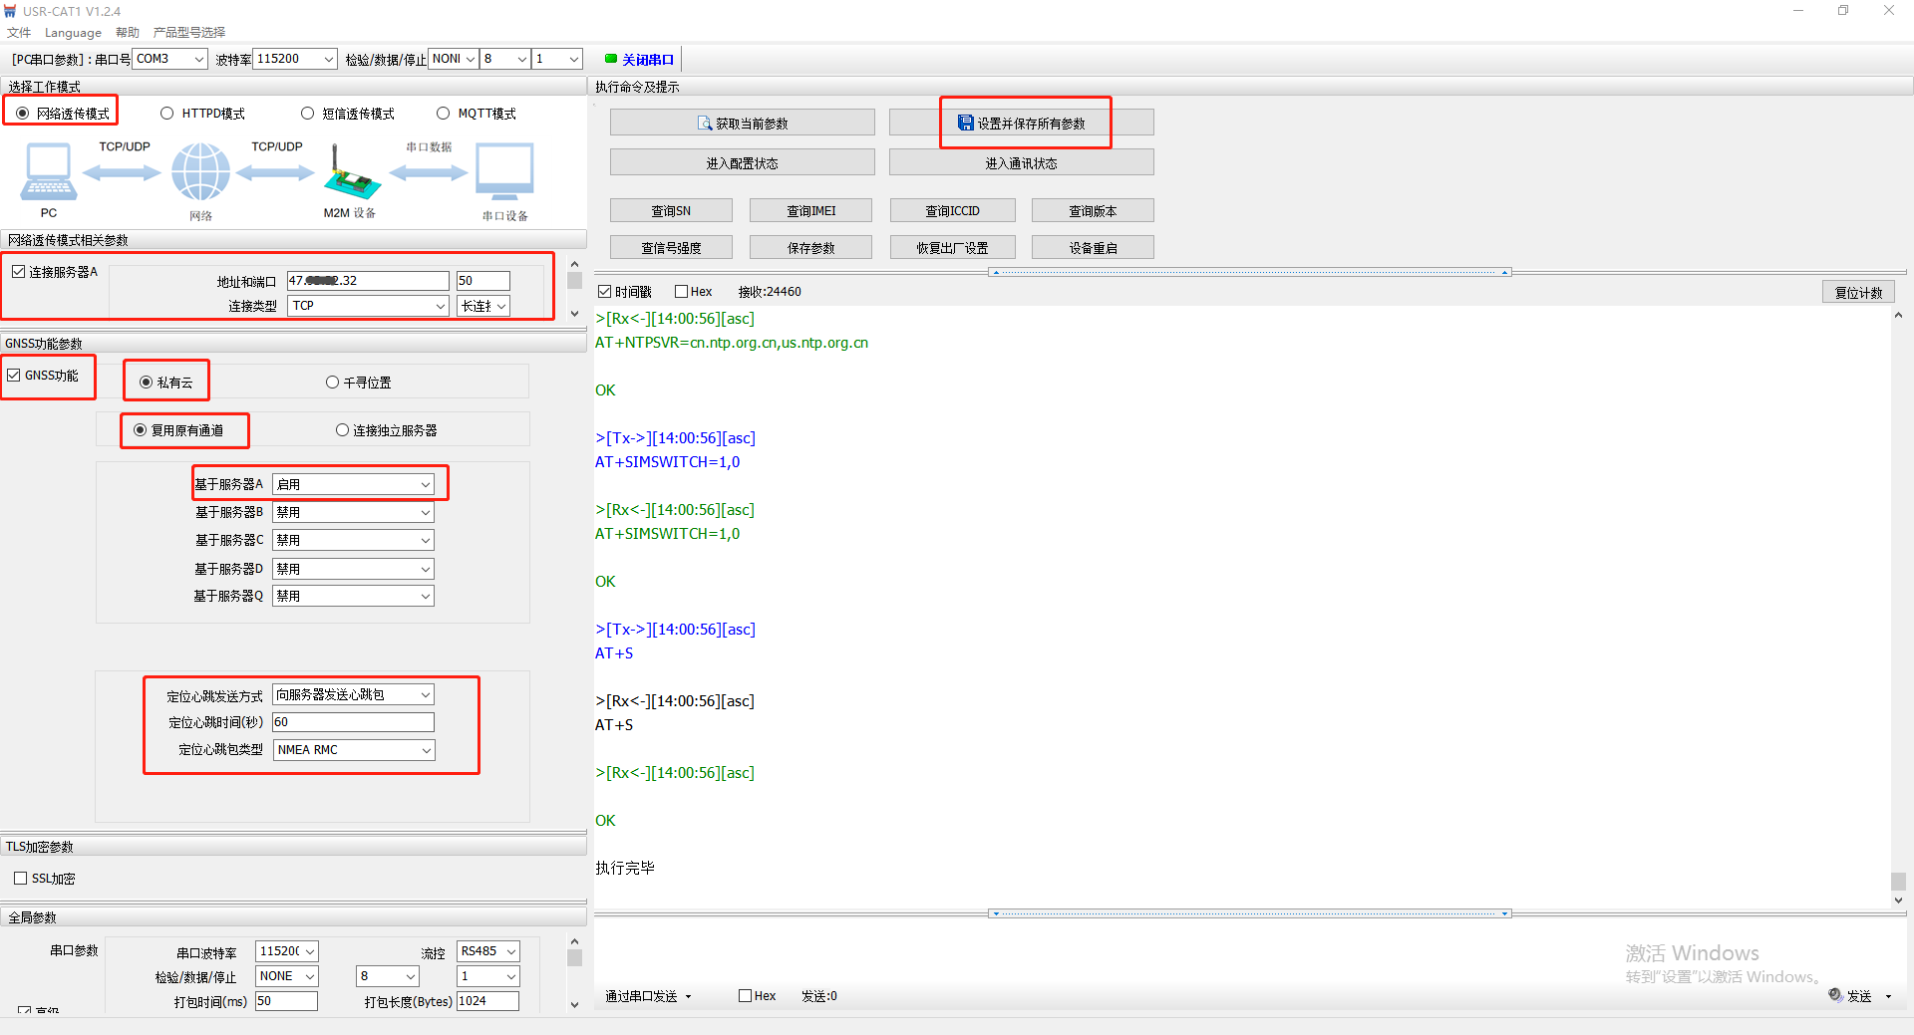Click the globe network icon
Viewport: 1914px width, 1035px height.
pos(200,171)
